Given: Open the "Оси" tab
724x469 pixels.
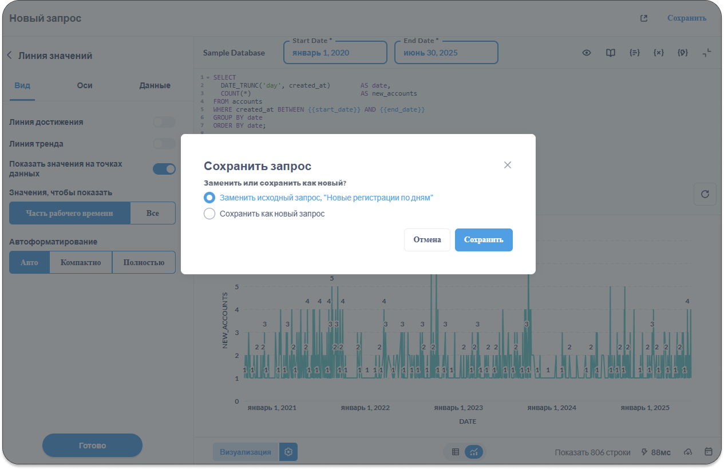Looking at the screenshot, I should point(85,85).
